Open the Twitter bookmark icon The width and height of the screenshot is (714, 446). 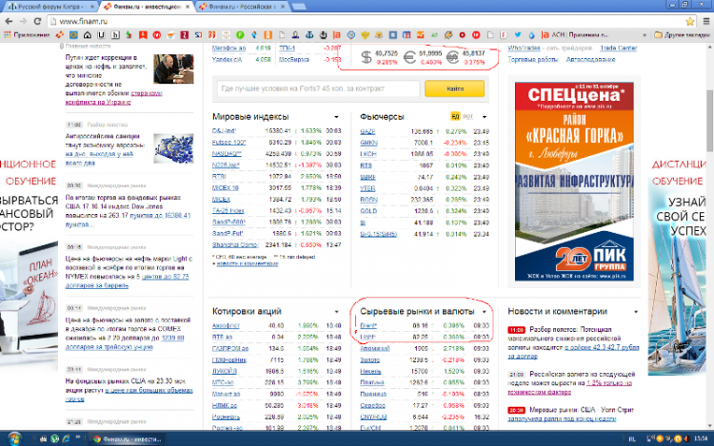pos(518,34)
